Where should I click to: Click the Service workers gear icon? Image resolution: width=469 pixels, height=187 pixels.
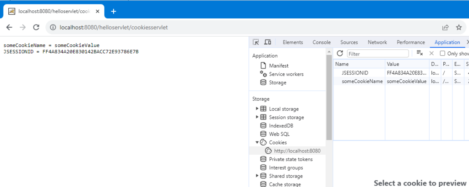263,74
